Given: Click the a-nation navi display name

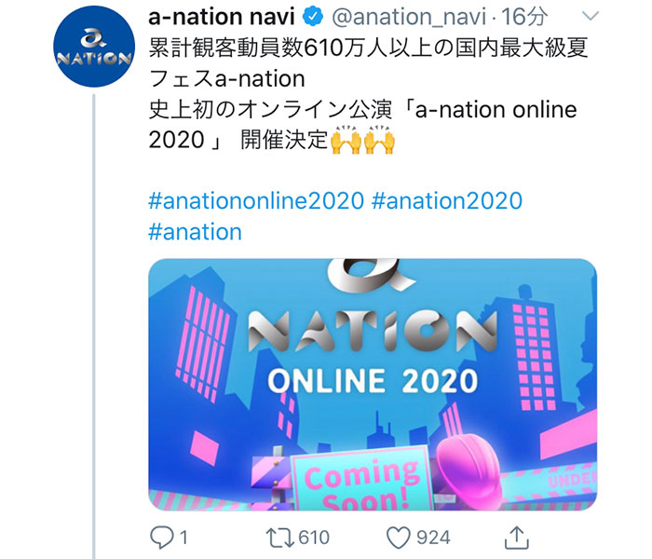Looking at the screenshot, I should 222,17.
